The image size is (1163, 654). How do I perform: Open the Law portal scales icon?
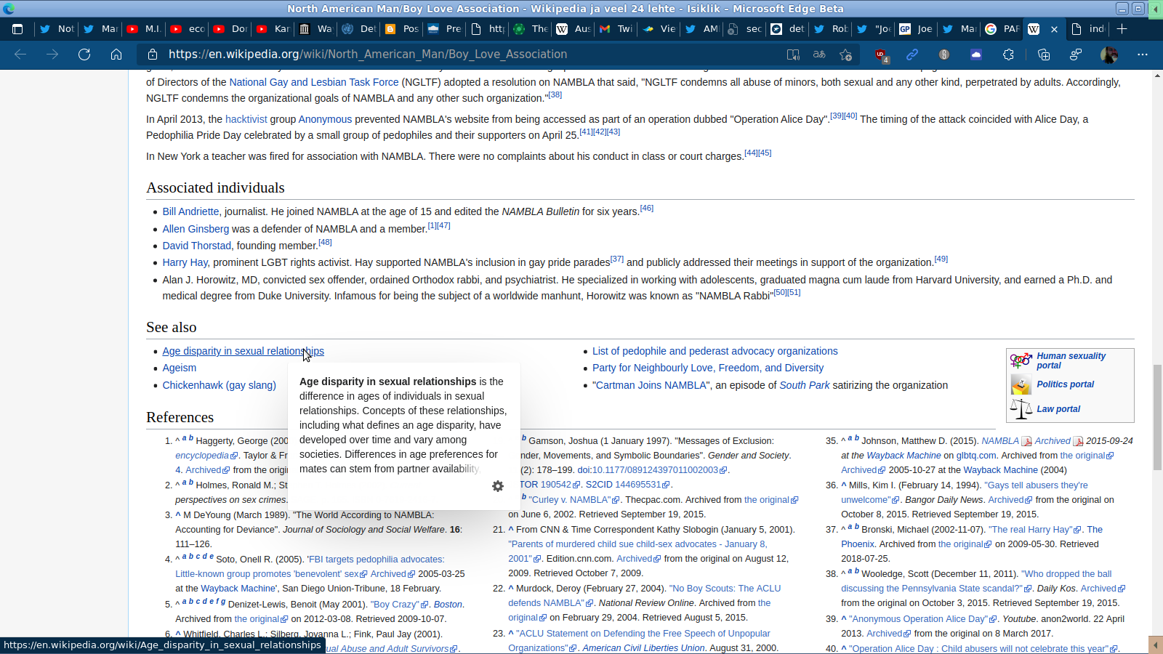coord(1021,409)
